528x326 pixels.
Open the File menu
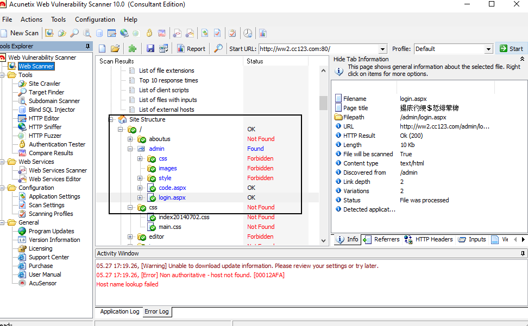click(x=7, y=20)
